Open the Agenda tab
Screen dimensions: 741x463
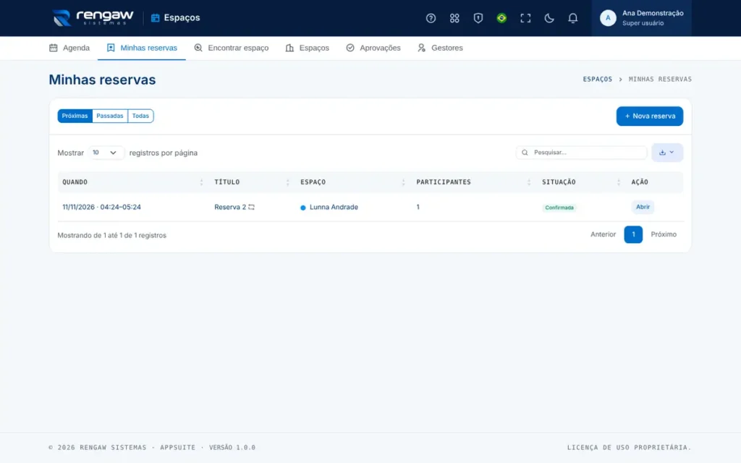tap(69, 48)
